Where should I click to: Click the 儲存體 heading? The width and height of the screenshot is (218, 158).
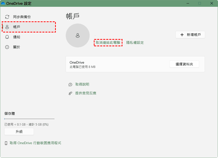(10, 113)
